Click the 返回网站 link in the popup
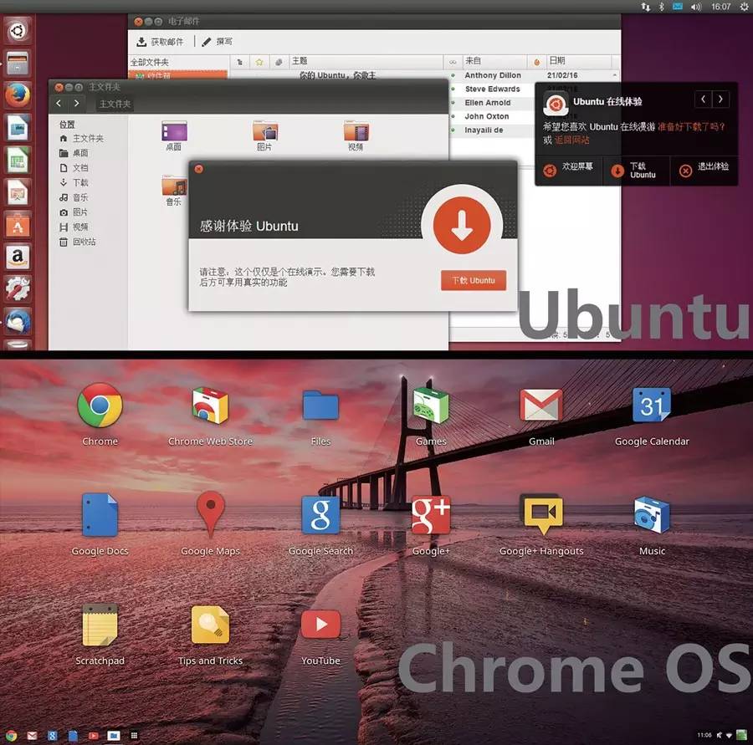This screenshot has width=753, height=745. tap(571, 140)
